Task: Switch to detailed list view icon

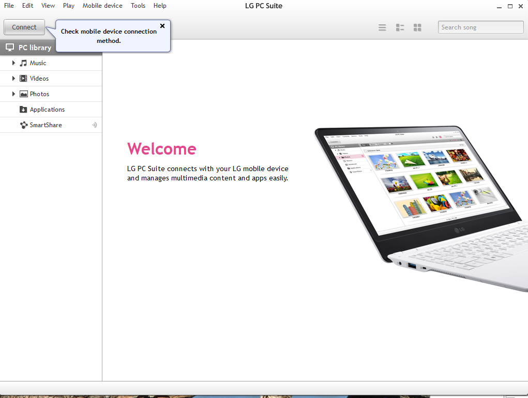Action: coord(400,27)
